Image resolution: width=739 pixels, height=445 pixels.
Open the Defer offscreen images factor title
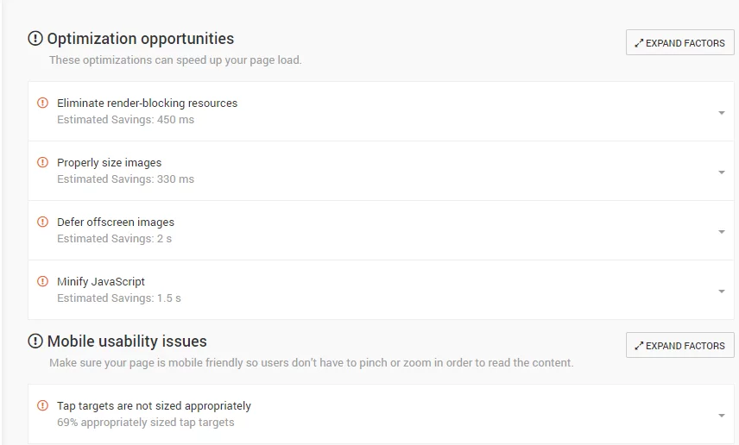point(116,222)
